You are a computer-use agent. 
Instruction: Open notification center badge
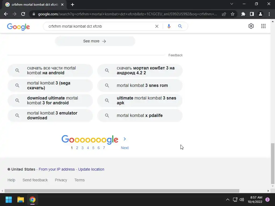(x=267, y=200)
